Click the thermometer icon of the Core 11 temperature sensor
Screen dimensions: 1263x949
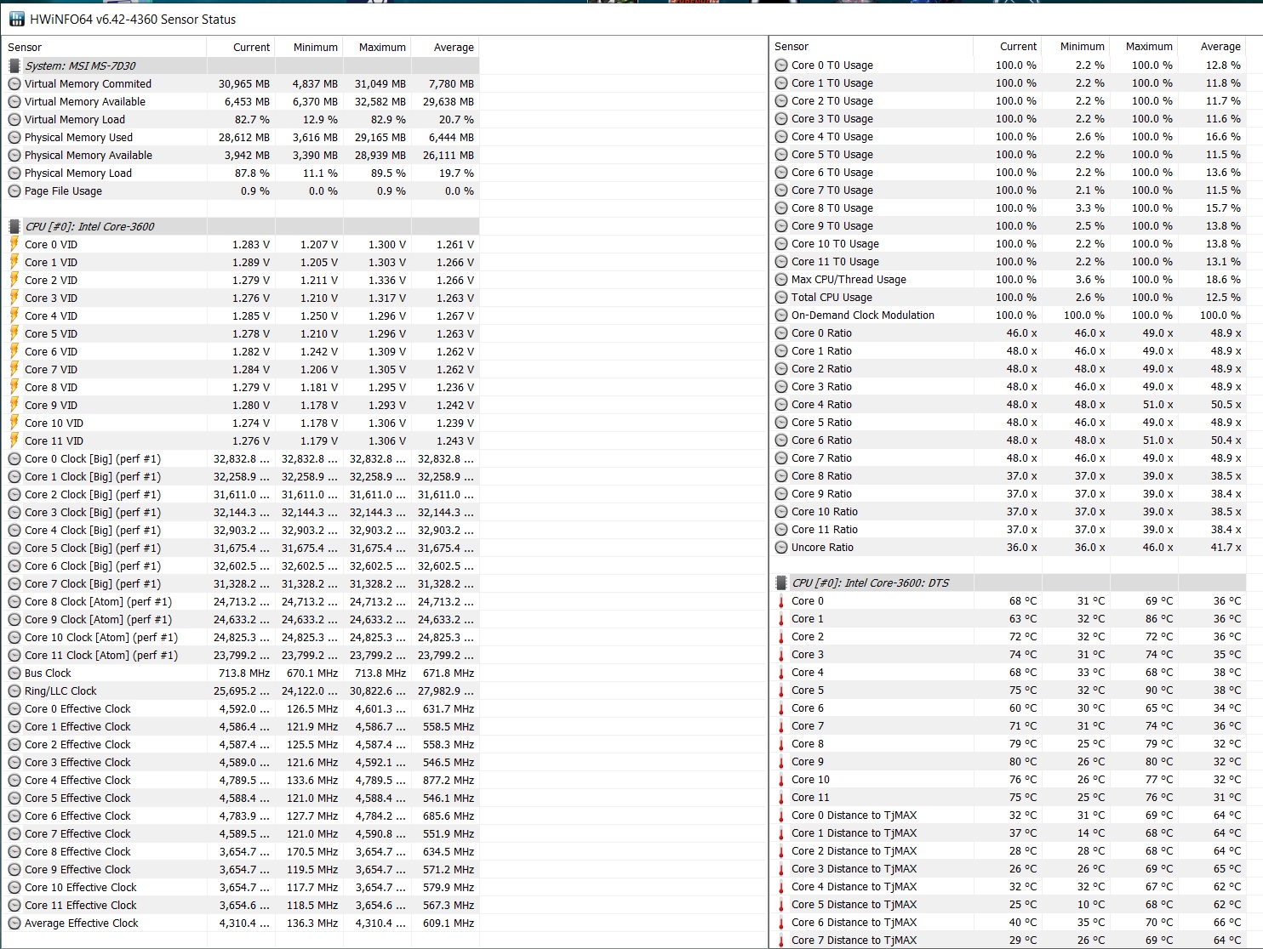coord(781,798)
